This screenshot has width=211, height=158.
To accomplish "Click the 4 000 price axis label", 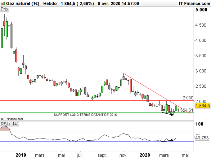I will tap(201, 40).
